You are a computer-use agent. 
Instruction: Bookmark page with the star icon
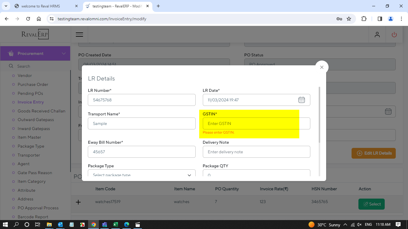[x=349, y=19]
